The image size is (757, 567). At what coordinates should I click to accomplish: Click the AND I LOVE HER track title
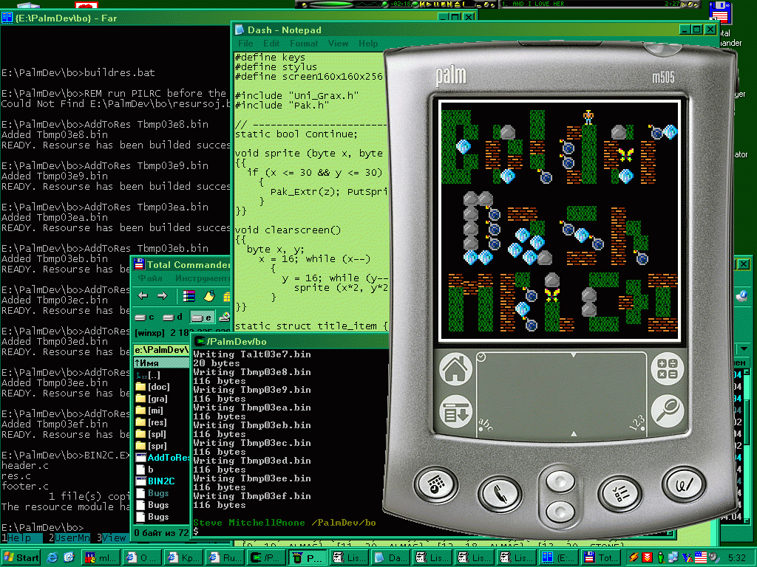[538, 4]
